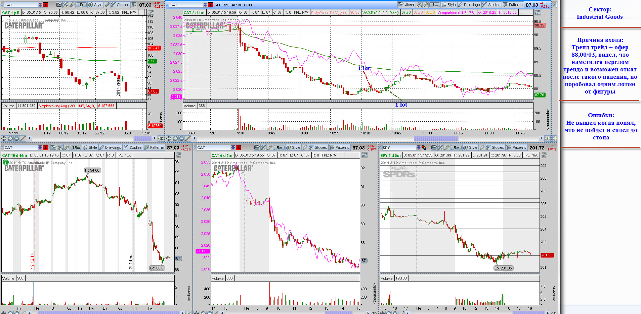Click scrollbar thumb under CAT 1m chart

click(436, 138)
